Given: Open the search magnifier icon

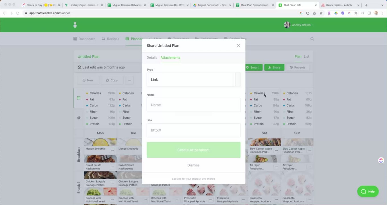Looking at the screenshot, I should tap(312, 39).
